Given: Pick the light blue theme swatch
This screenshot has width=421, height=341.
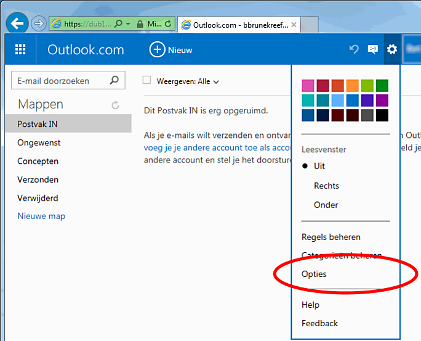Looking at the screenshot, I should click(337, 100).
